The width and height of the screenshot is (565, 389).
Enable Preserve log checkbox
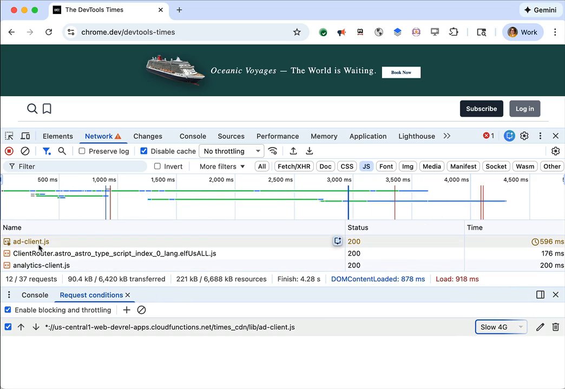point(82,151)
